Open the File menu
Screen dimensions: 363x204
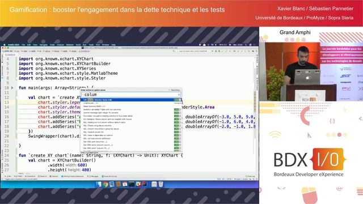[x=23, y=45]
